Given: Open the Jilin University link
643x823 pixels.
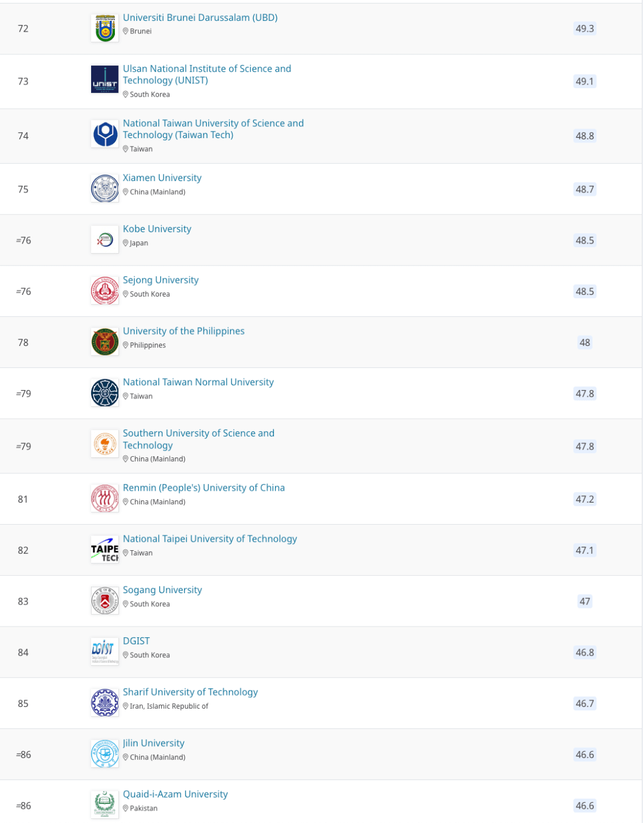Looking at the screenshot, I should (x=154, y=743).
